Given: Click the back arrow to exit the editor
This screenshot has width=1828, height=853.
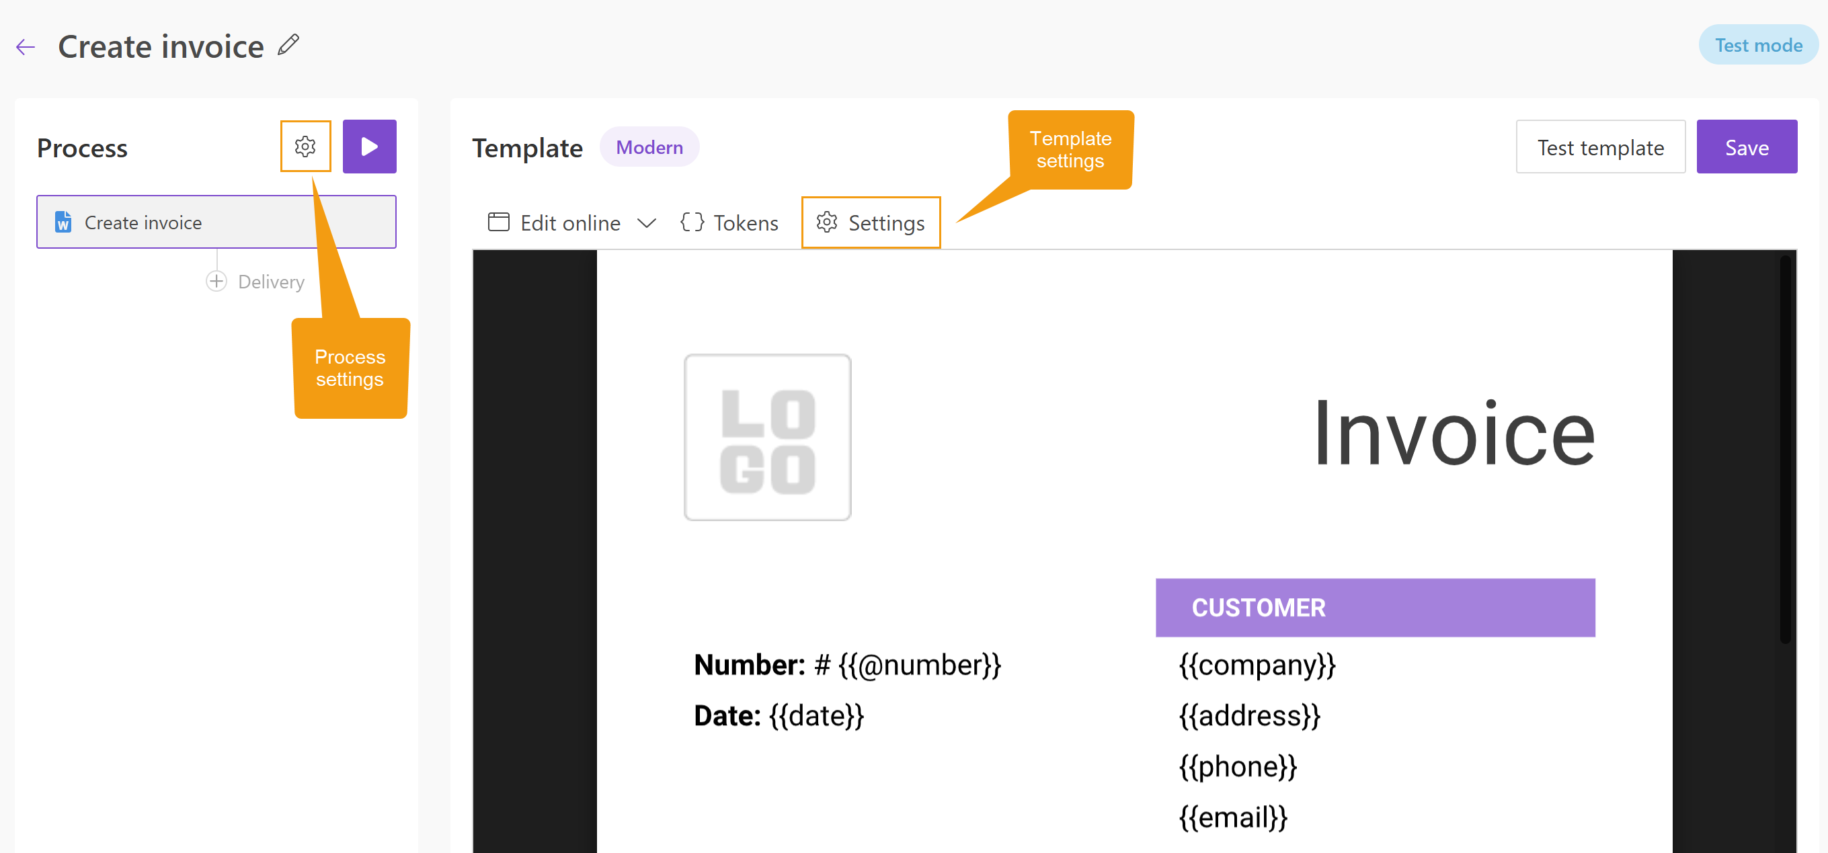Looking at the screenshot, I should pyautogui.click(x=25, y=46).
